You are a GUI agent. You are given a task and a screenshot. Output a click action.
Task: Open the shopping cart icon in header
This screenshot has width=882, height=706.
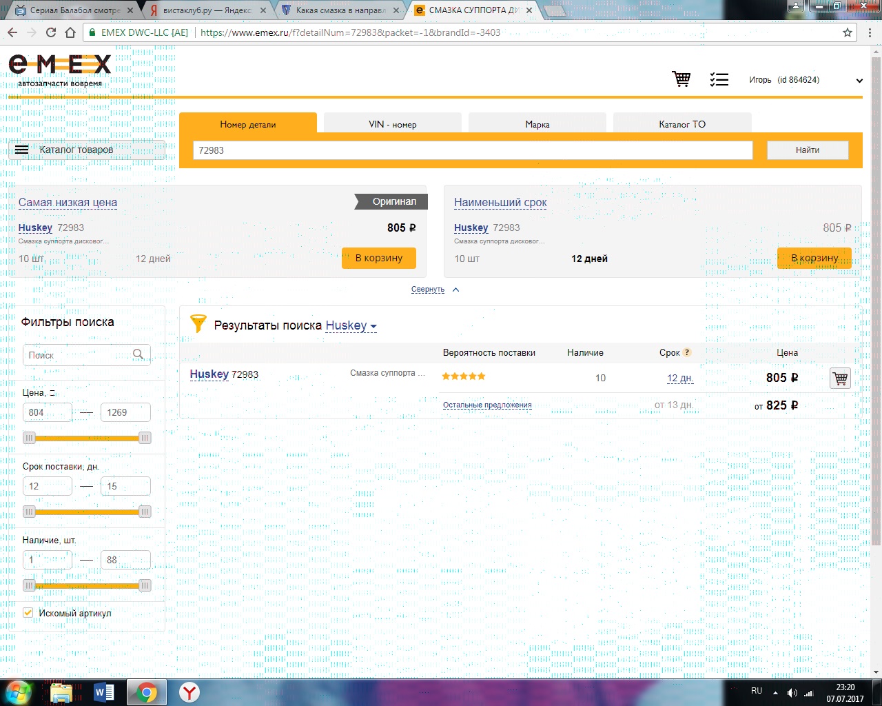[x=681, y=79]
